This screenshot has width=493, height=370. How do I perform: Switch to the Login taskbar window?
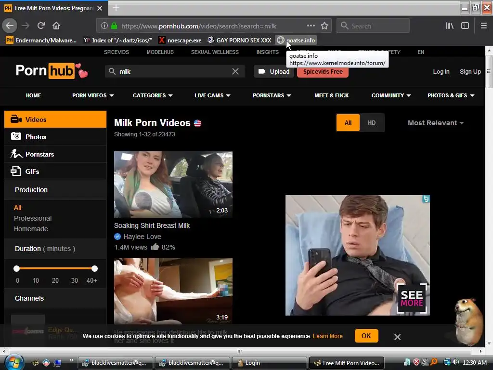pyautogui.click(x=270, y=363)
